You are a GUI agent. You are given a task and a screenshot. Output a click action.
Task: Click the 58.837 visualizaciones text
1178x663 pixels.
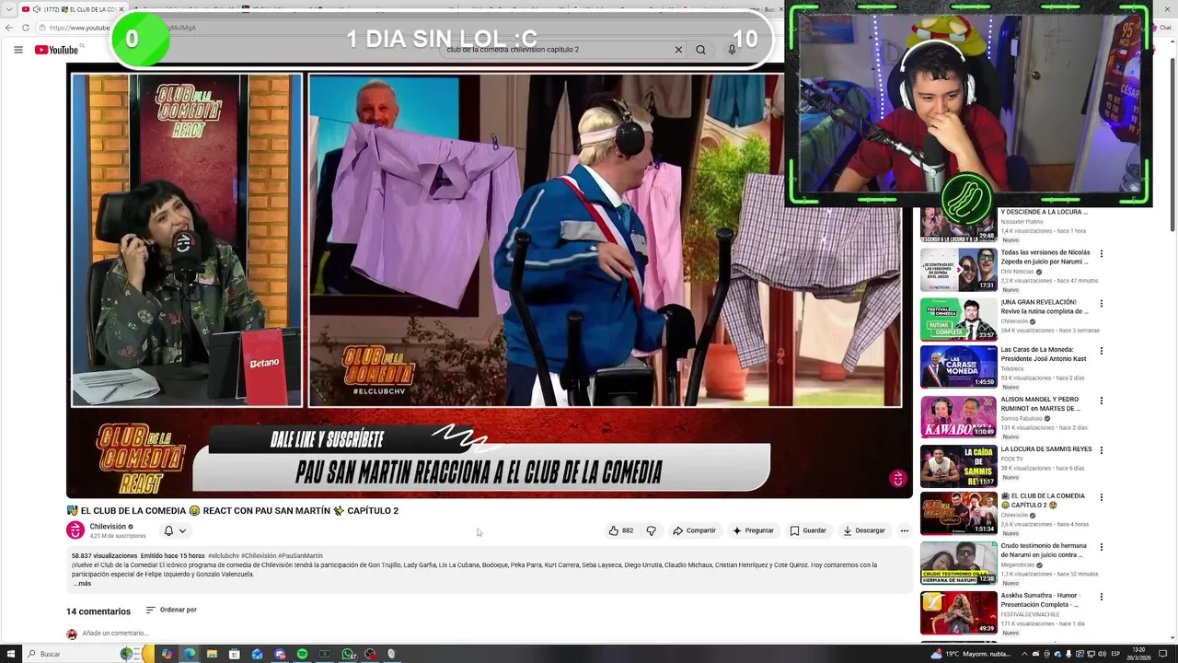(x=104, y=556)
